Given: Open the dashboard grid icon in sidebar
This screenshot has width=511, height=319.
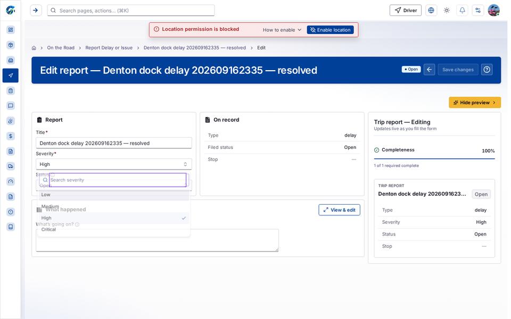Looking at the screenshot, I should (x=11, y=30).
